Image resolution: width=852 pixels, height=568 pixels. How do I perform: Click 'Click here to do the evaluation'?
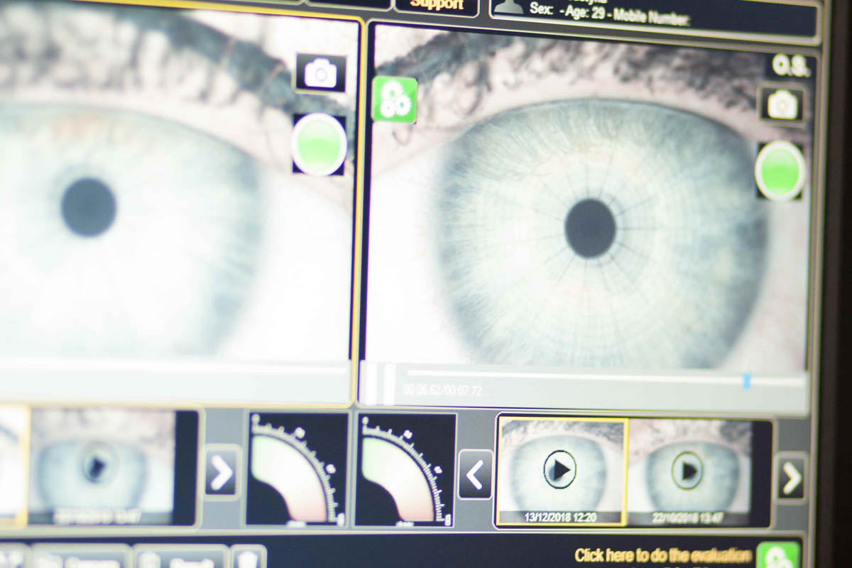pyautogui.click(x=662, y=555)
